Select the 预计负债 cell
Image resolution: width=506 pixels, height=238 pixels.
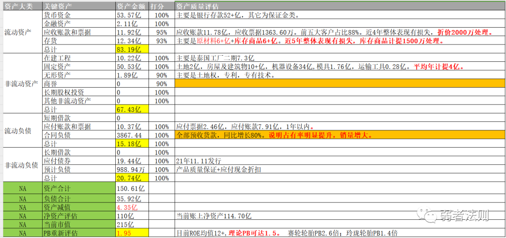click(x=79, y=169)
